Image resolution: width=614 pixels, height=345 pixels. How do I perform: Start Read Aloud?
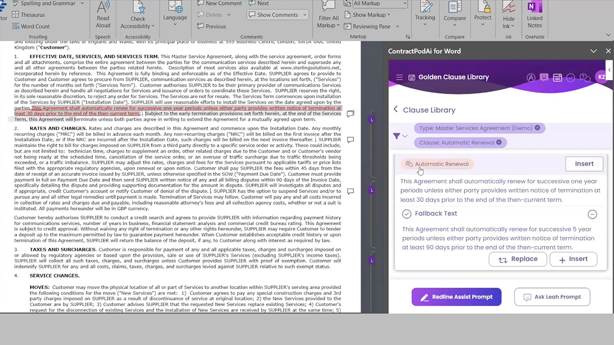[x=103, y=15]
